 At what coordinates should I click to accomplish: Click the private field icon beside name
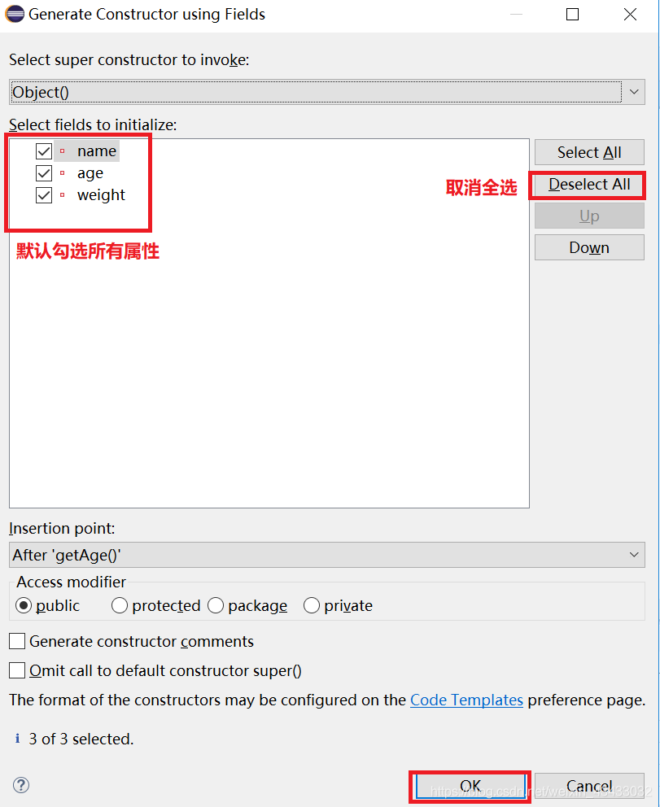coord(63,150)
